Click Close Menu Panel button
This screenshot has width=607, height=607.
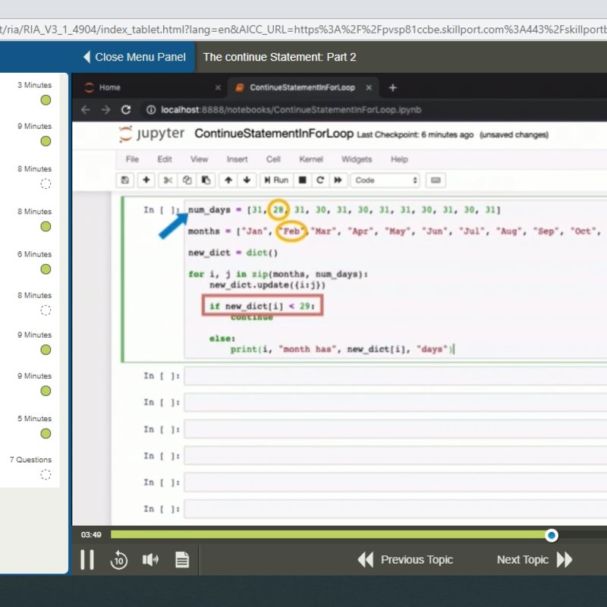134,57
